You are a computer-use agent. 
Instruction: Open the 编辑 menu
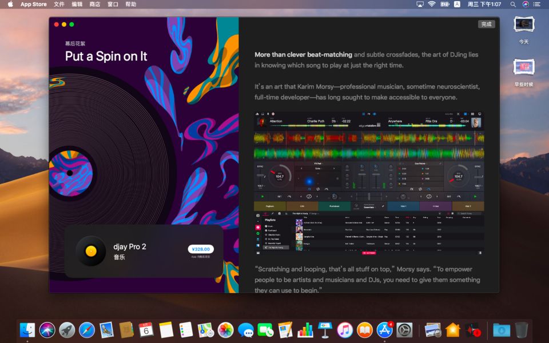(x=77, y=4)
